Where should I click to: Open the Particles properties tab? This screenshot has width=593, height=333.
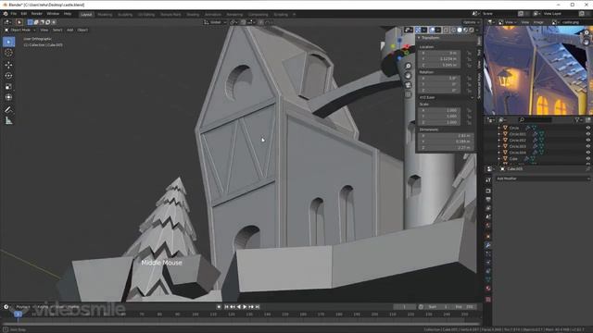[488, 254]
